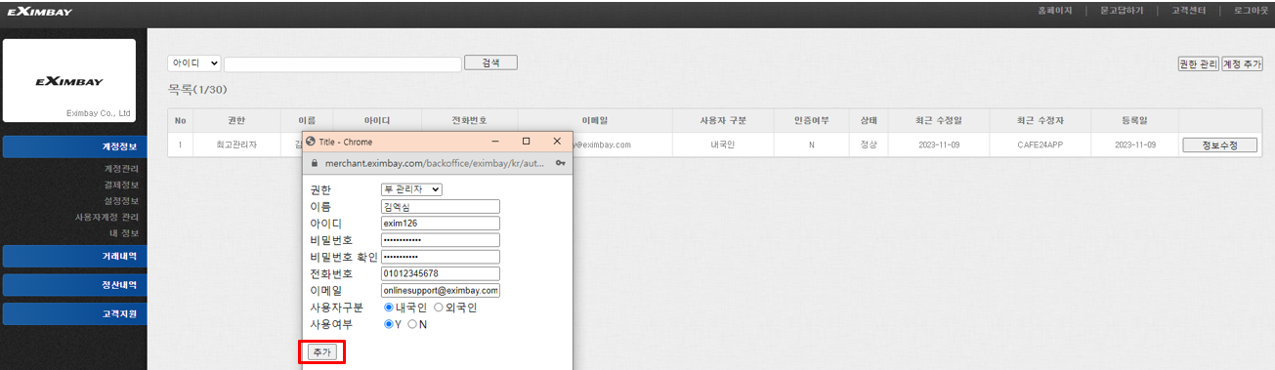
Task: Expand the 계정정보 sidebar menu
Action: coord(74,147)
